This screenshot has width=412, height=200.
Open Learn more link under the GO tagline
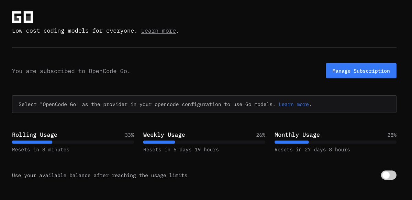click(158, 31)
